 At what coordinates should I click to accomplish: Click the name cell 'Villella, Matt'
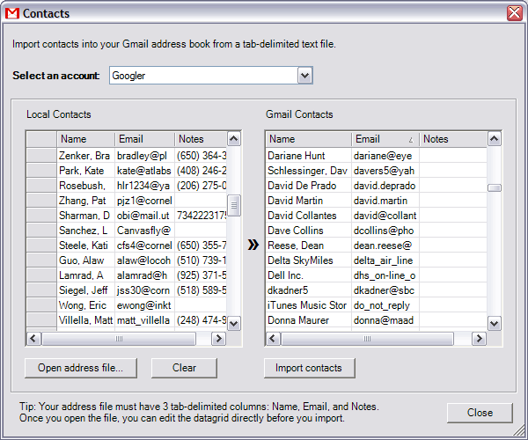tap(86, 320)
